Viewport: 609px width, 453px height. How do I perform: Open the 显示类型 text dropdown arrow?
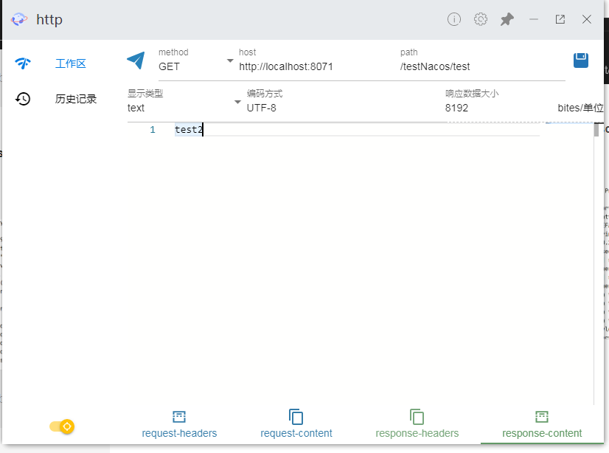[237, 102]
